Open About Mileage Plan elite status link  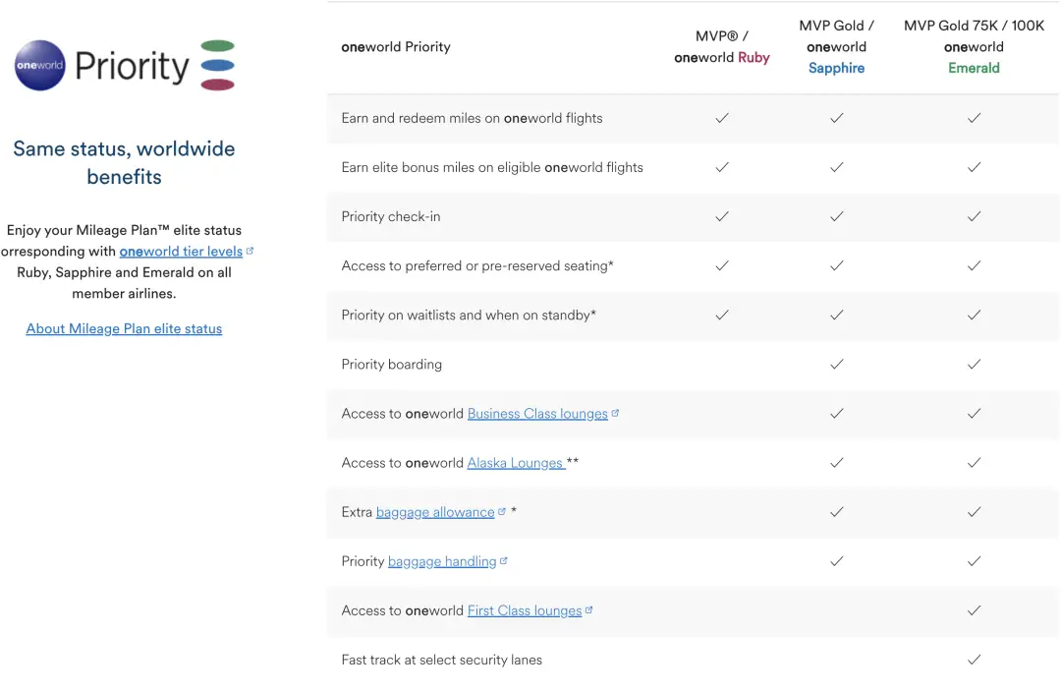coord(124,329)
